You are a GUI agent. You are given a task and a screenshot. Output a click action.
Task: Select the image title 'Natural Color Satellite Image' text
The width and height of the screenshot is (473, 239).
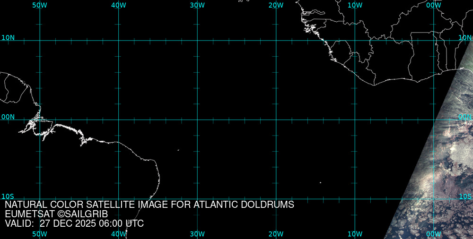click(149, 205)
